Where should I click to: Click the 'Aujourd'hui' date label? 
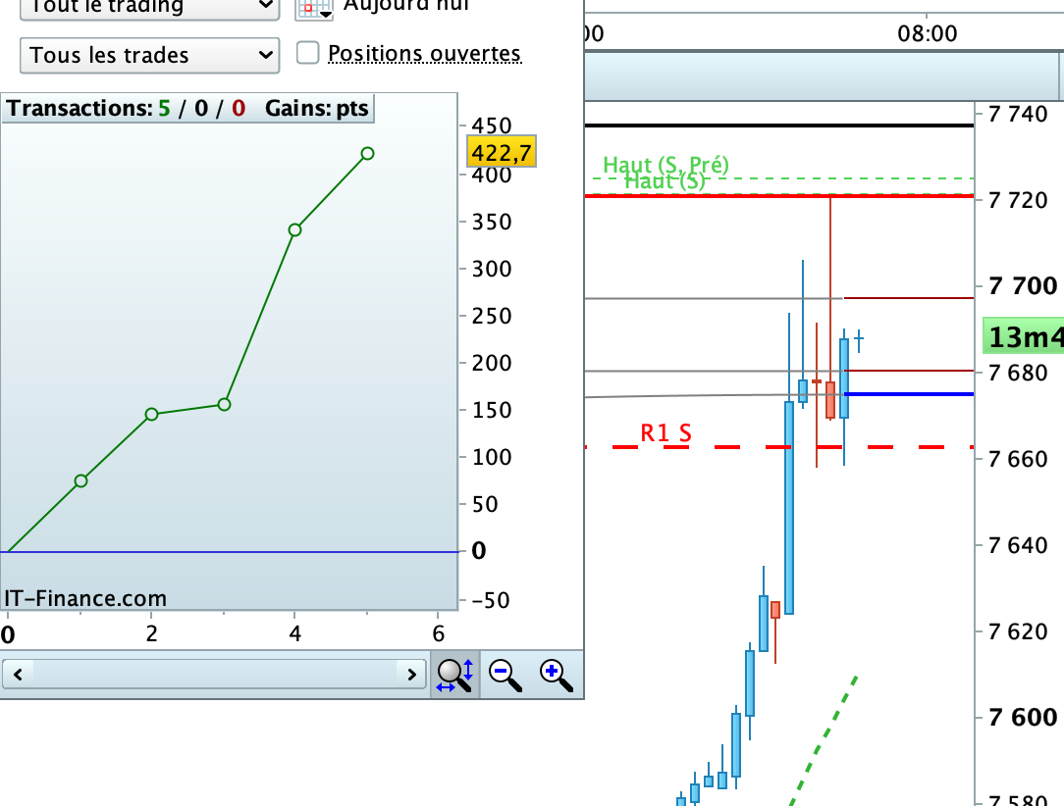[x=405, y=6]
